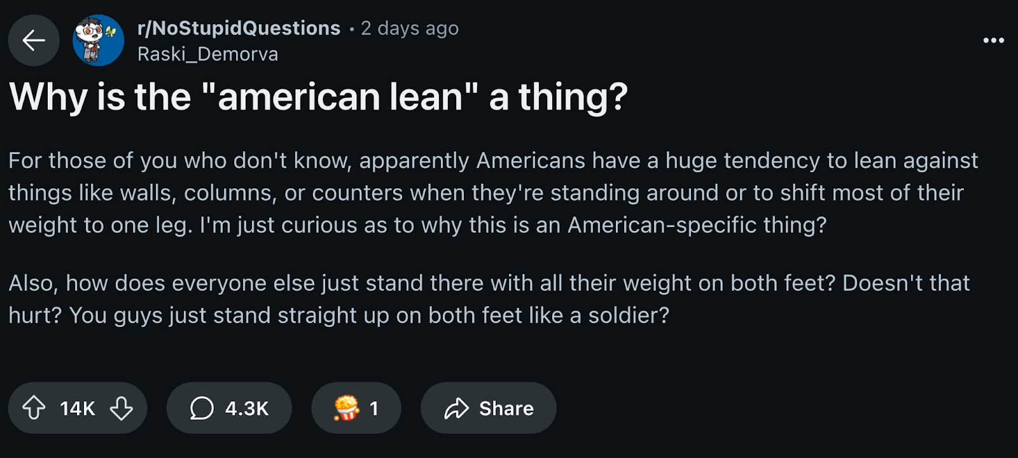Open comments via the speech bubble icon
This screenshot has width=1018, height=458.
tap(203, 408)
